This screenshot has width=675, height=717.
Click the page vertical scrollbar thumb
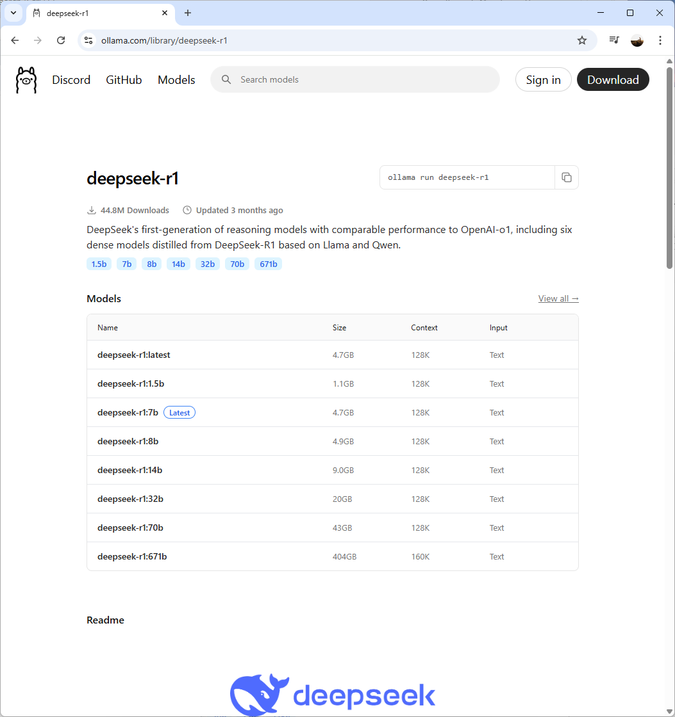pyautogui.click(x=669, y=168)
